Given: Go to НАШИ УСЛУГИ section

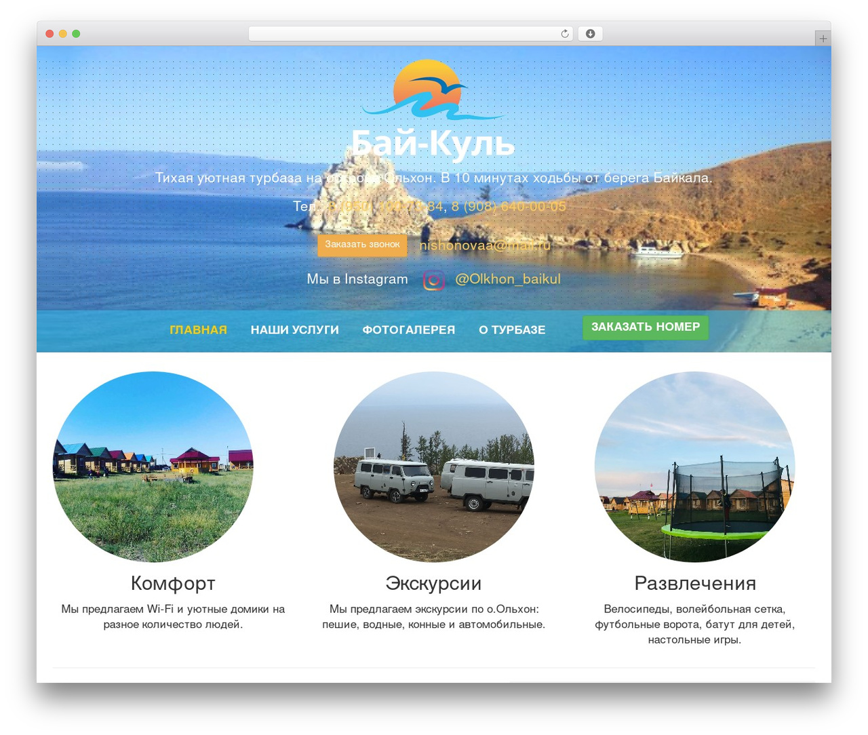Looking at the screenshot, I should click(295, 330).
